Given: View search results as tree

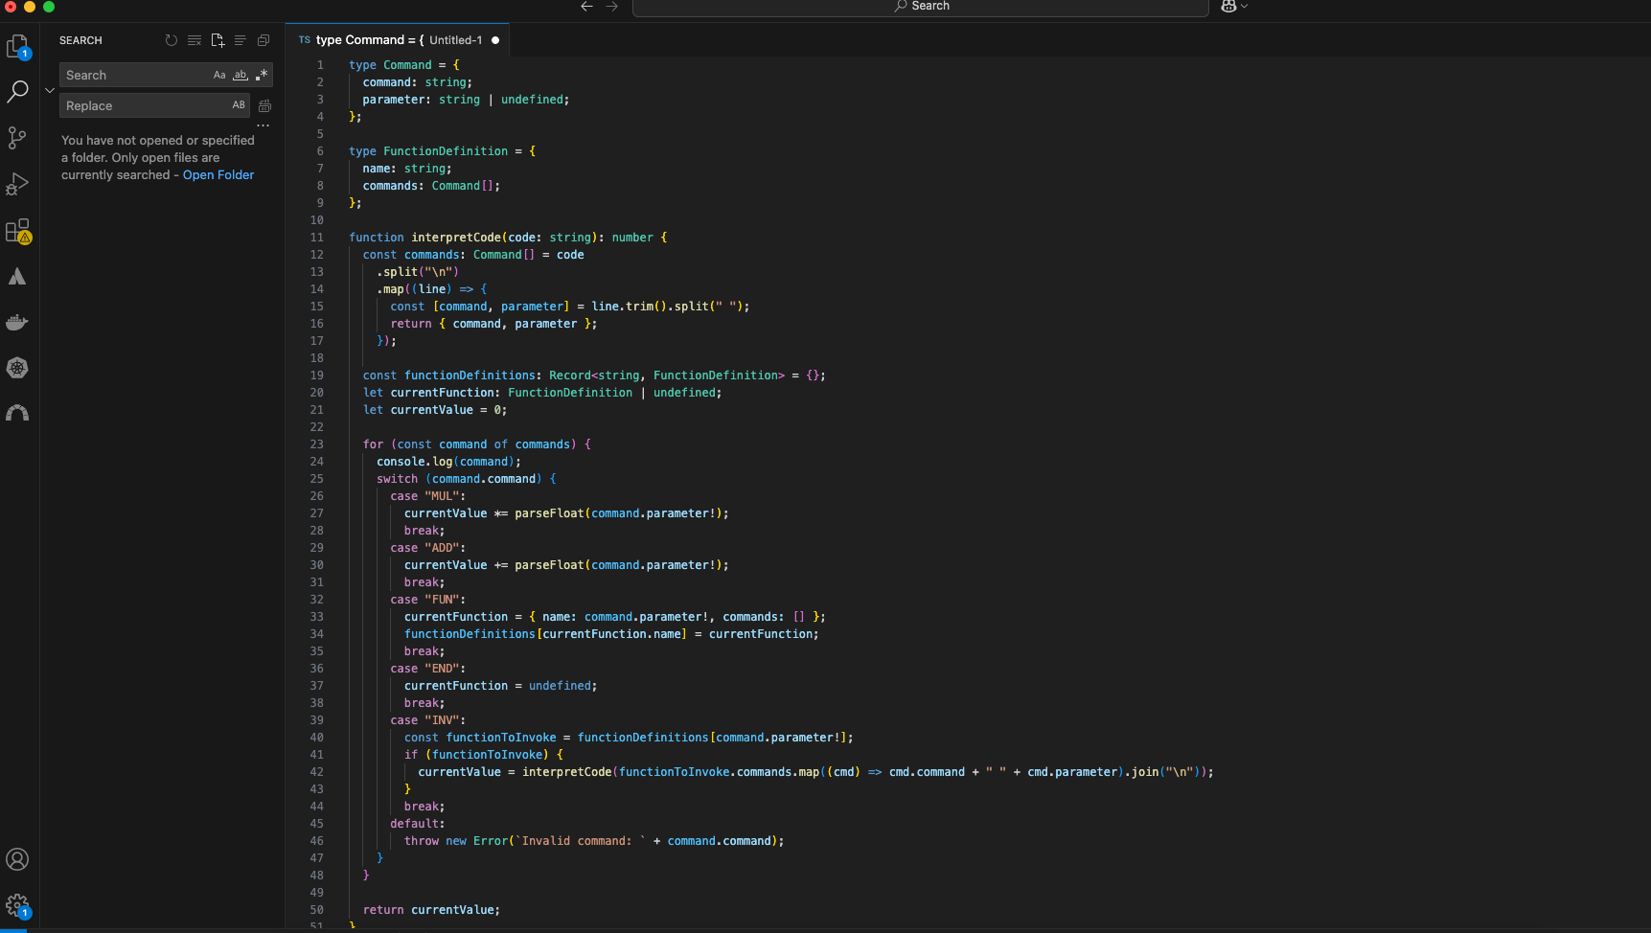Looking at the screenshot, I should (241, 40).
